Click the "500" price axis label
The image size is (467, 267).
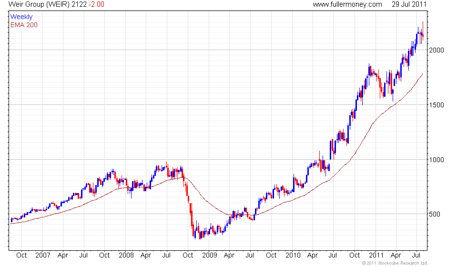(x=434, y=214)
